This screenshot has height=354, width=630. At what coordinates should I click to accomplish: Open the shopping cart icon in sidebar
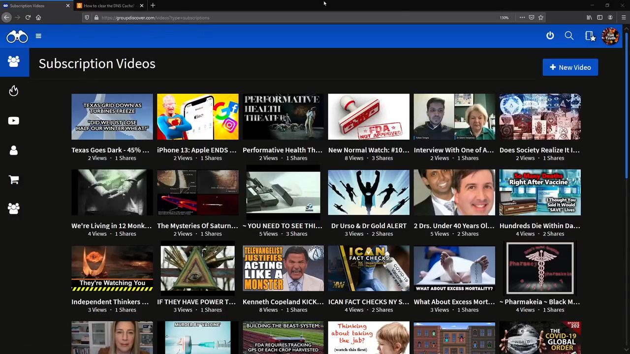[14, 180]
